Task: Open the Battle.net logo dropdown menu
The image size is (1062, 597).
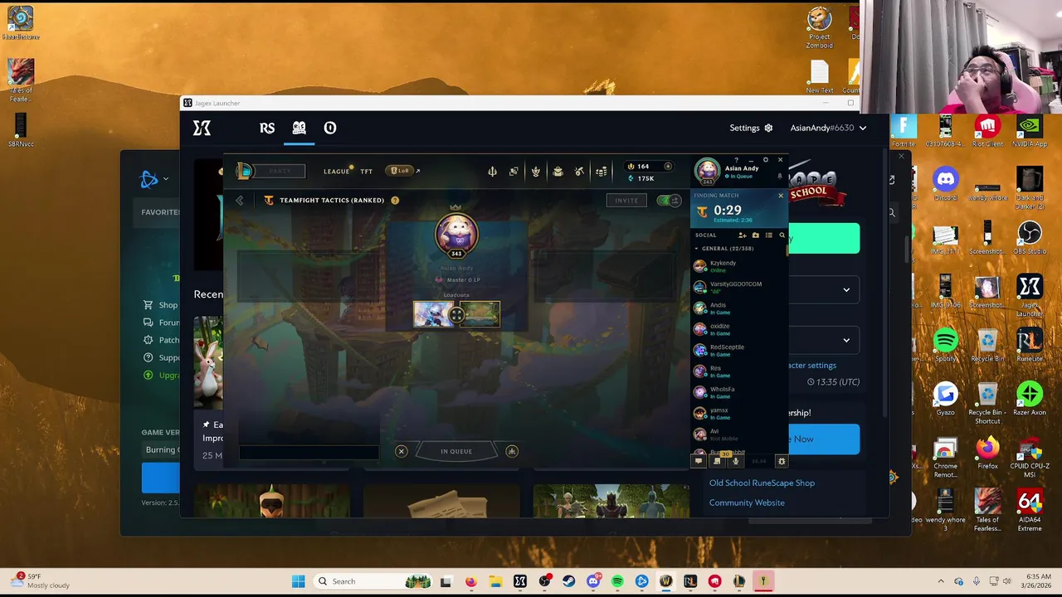Action: pos(154,179)
